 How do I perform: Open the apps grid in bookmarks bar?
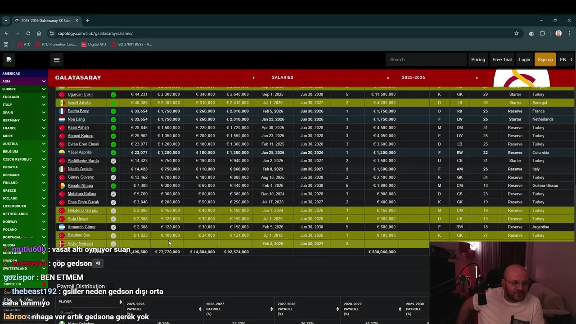click(x=6, y=44)
